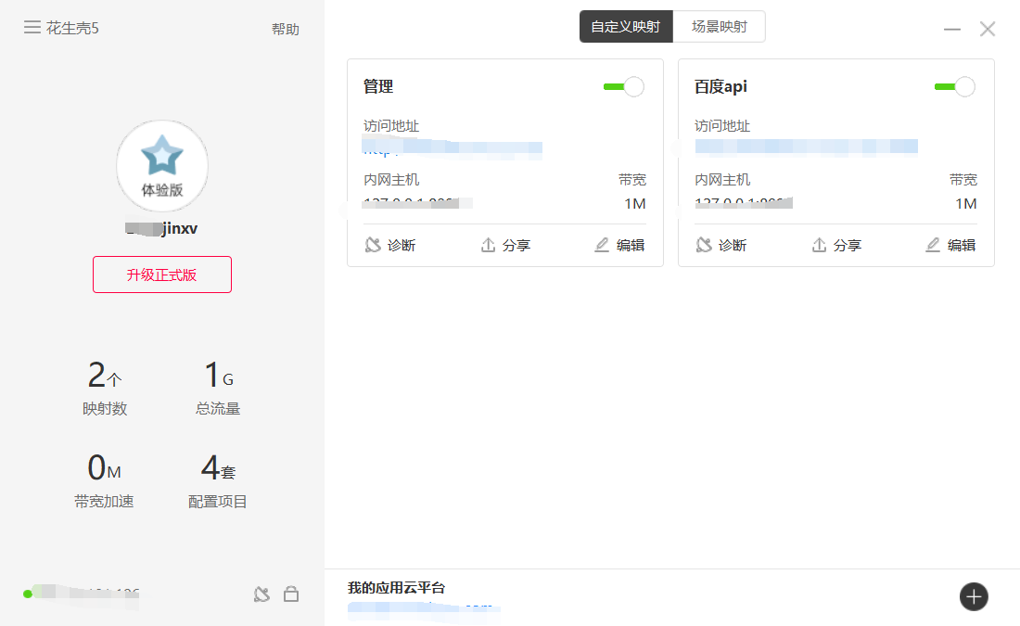Click the jinxv account username
This screenshot has height=626, width=1020.
[161, 228]
